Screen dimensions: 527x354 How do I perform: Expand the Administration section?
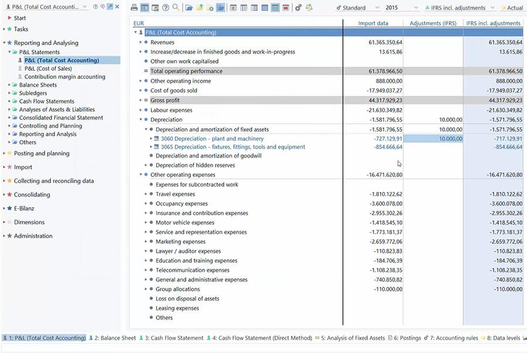tap(4, 236)
